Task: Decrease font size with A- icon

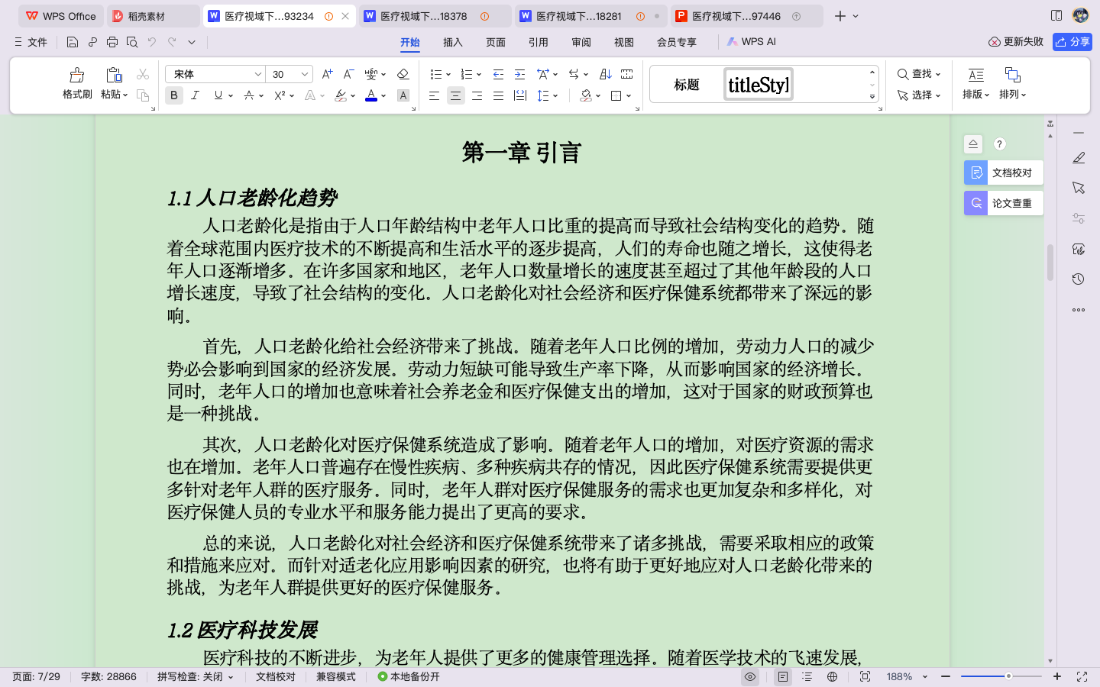Action: click(x=348, y=74)
